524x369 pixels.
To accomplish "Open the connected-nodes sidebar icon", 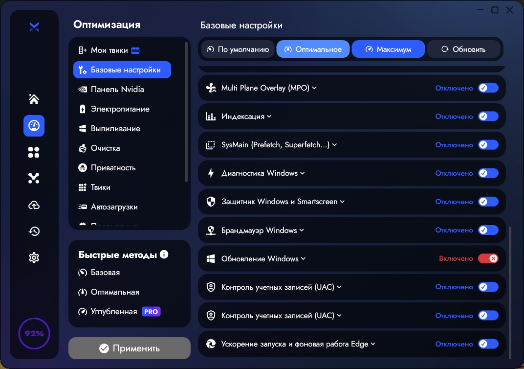I will 34,178.
